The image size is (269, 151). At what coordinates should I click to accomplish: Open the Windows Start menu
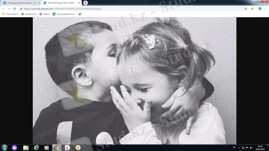(4, 148)
